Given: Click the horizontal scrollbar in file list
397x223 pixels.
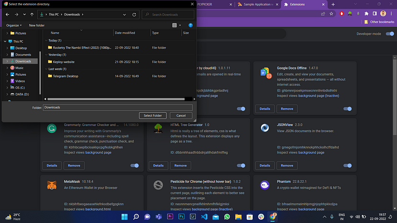Looking at the screenshot, I should (x=116, y=99).
